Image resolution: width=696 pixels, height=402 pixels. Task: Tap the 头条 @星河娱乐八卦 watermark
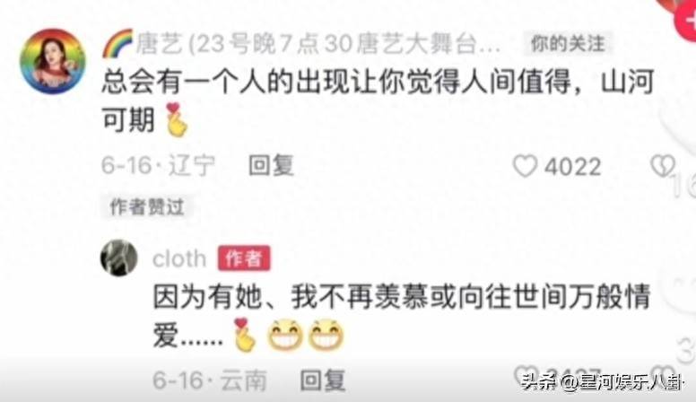pos(603,382)
